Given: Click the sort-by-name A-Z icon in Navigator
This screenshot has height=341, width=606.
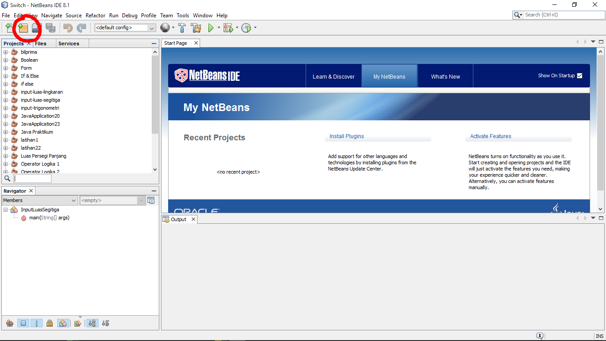Looking at the screenshot, I should coord(92,323).
